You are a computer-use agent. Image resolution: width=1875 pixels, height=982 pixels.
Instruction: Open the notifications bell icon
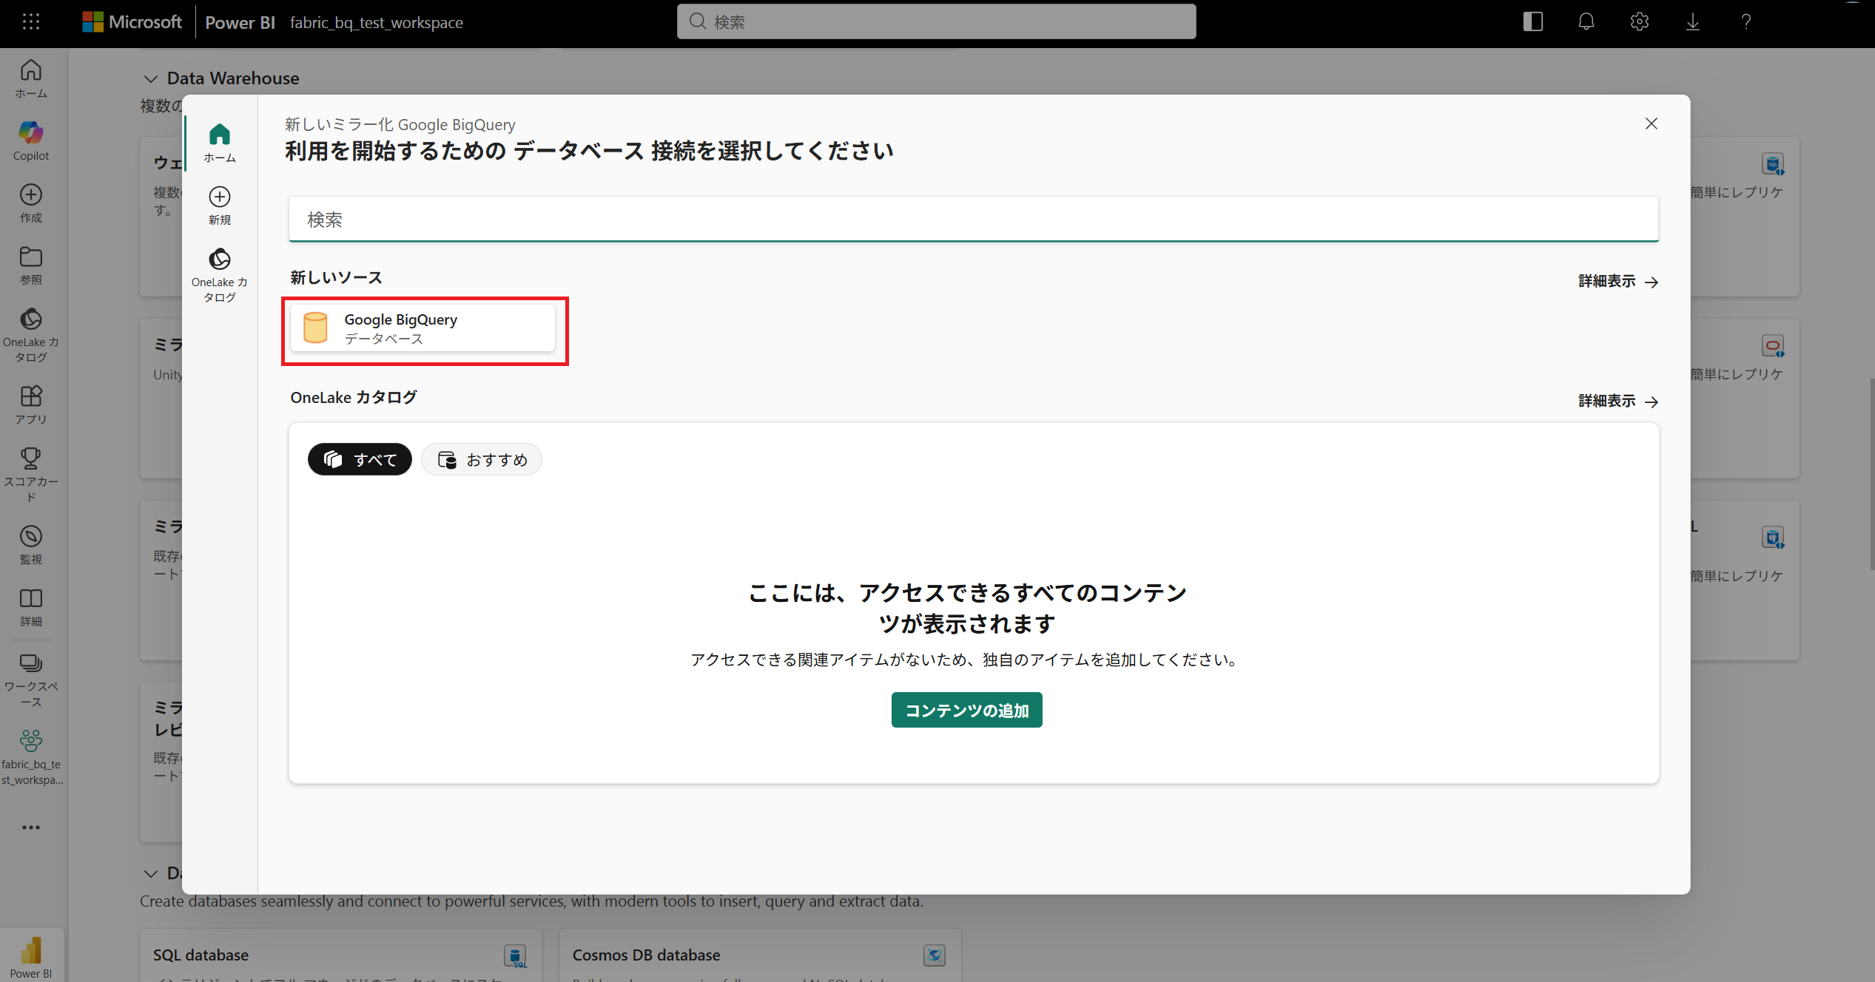1586,21
